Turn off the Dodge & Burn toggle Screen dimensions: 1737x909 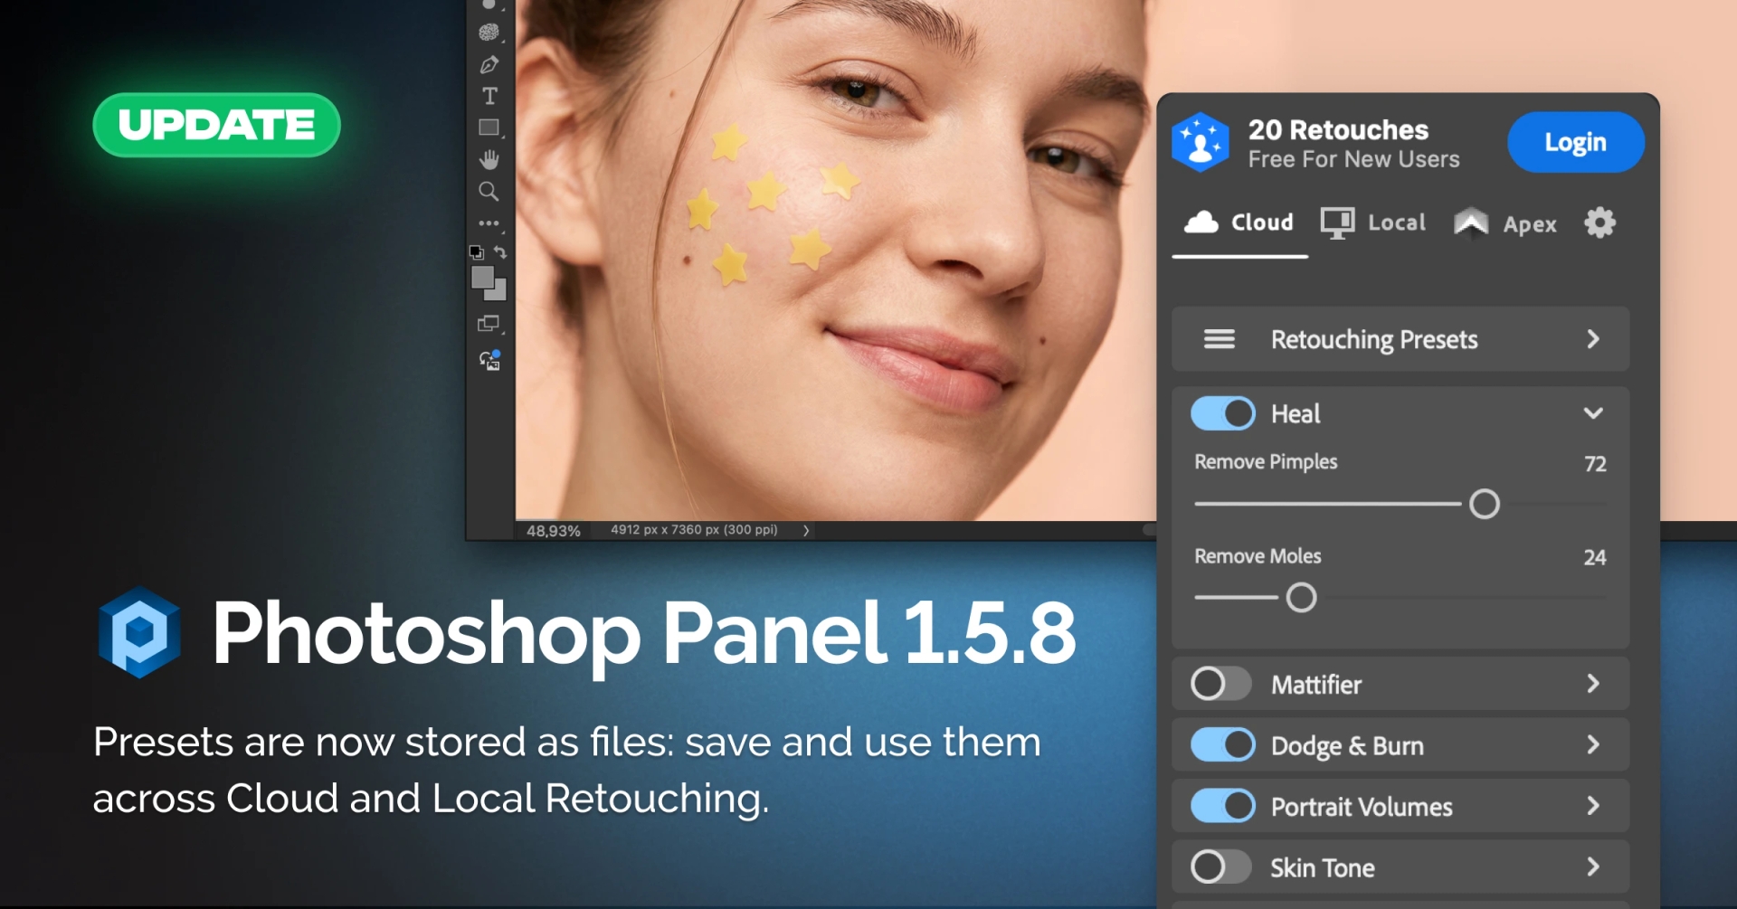coord(1222,745)
